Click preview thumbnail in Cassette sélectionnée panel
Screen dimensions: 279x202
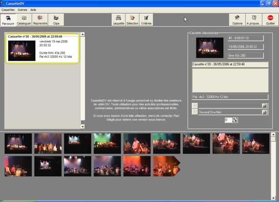click(210, 48)
